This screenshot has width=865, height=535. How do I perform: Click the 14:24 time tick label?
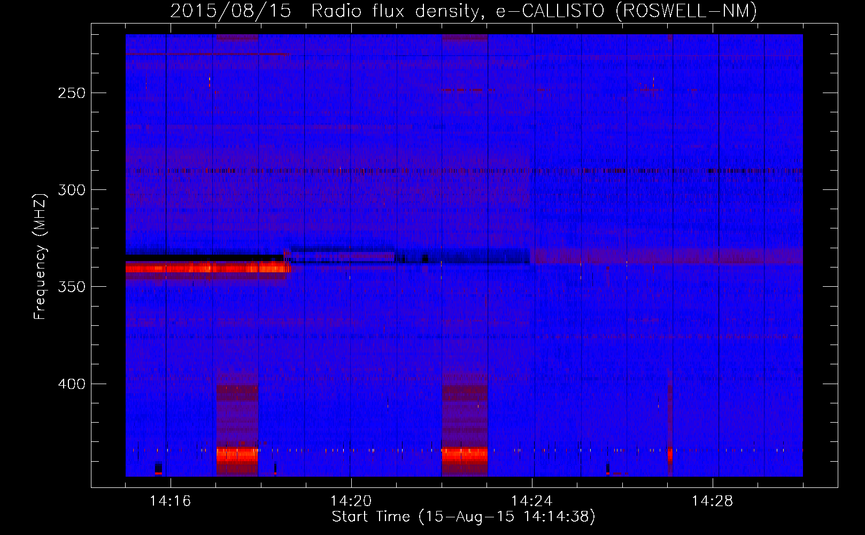point(531,501)
